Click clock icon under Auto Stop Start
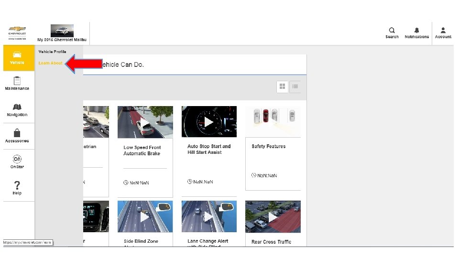 coord(190,182)
